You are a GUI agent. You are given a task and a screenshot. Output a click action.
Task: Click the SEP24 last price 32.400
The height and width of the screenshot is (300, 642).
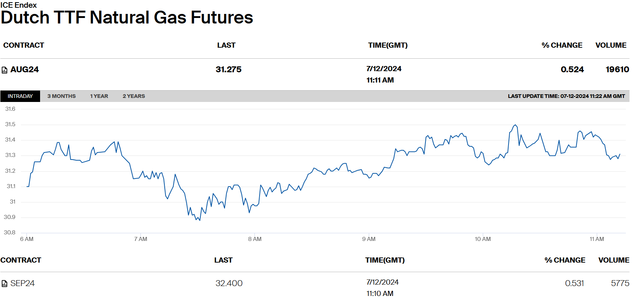click(229, 283)
